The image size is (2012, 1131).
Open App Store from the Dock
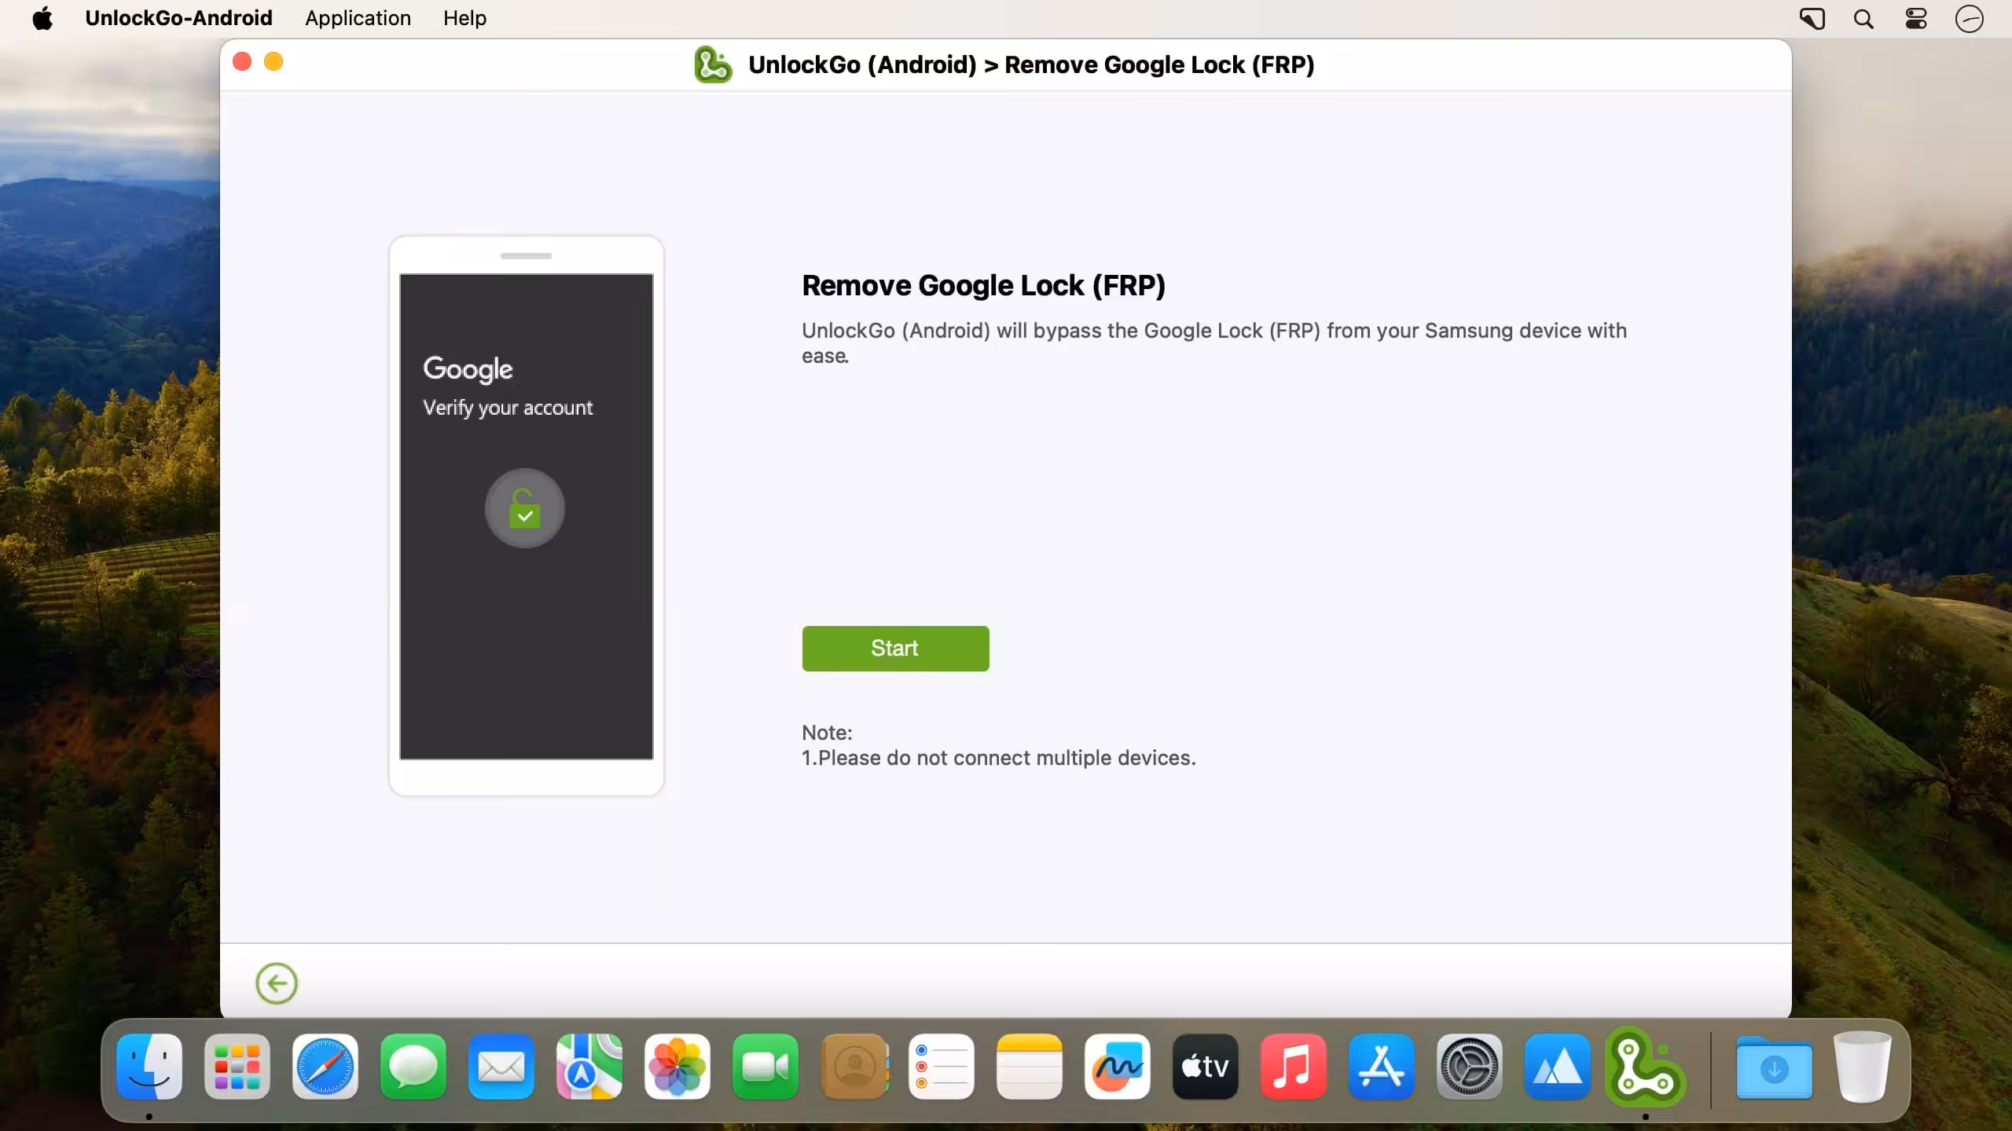pos(1382,1067)
